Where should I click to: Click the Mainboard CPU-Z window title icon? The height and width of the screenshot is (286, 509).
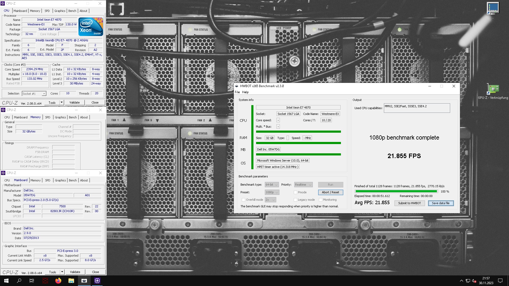pyautogui.click(x=3, y=173)
